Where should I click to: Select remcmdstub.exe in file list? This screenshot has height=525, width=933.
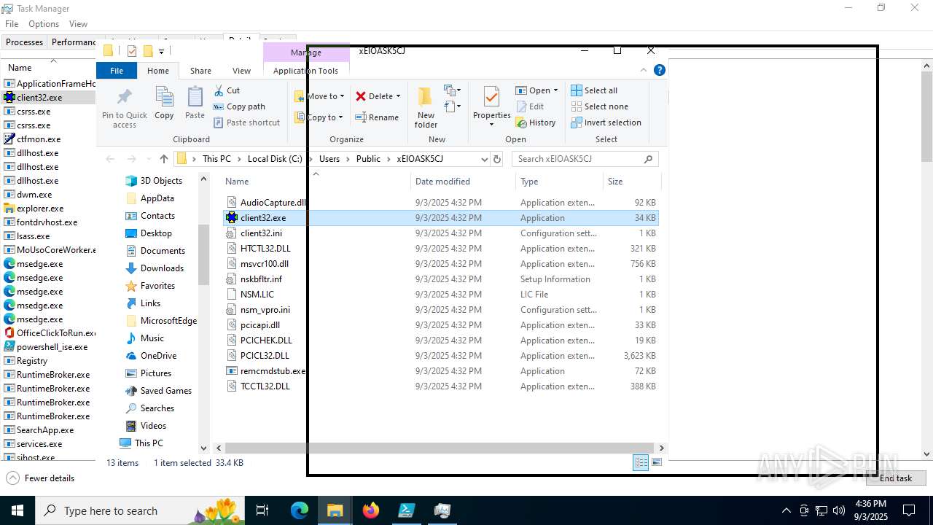point(273,371)
